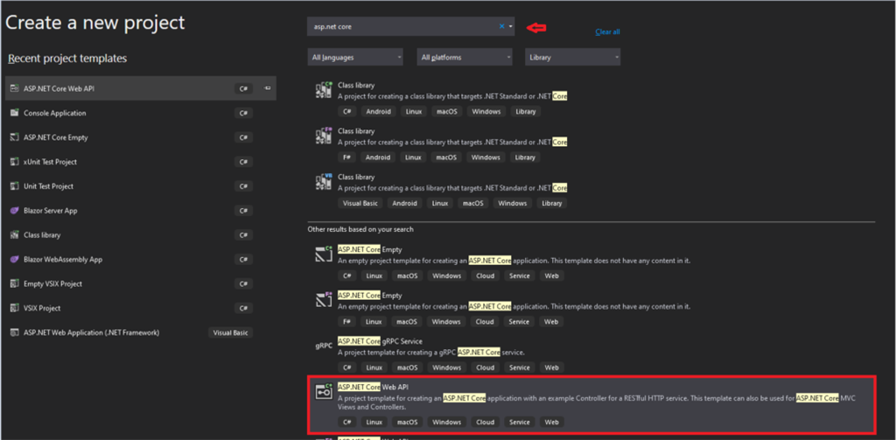Click the C# tag beside Blazor Server App
896x440 pixels.
pos(243,211)
